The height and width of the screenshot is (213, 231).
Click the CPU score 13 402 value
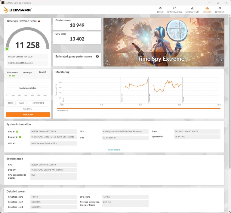[x=77, y=39]
